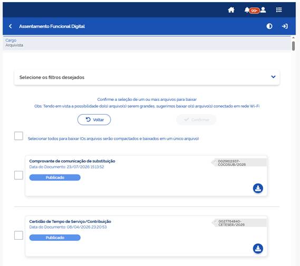Expand Selecione os filtros desejados chevron
Viewport: 300px width, 266px height.
274,77
